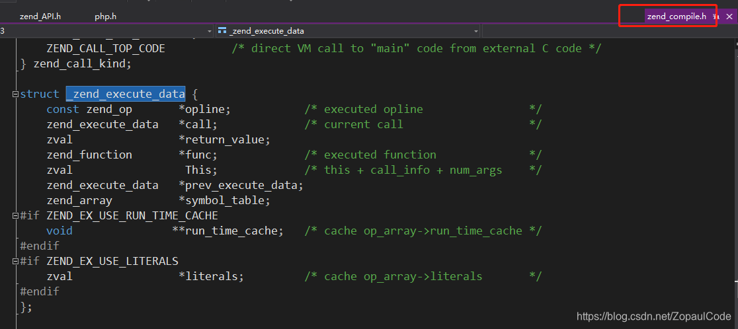Collapse the struct _zend_execute_data block
Image resolution: width=738 pixels, height=329 pixels.
pos(15,94)
